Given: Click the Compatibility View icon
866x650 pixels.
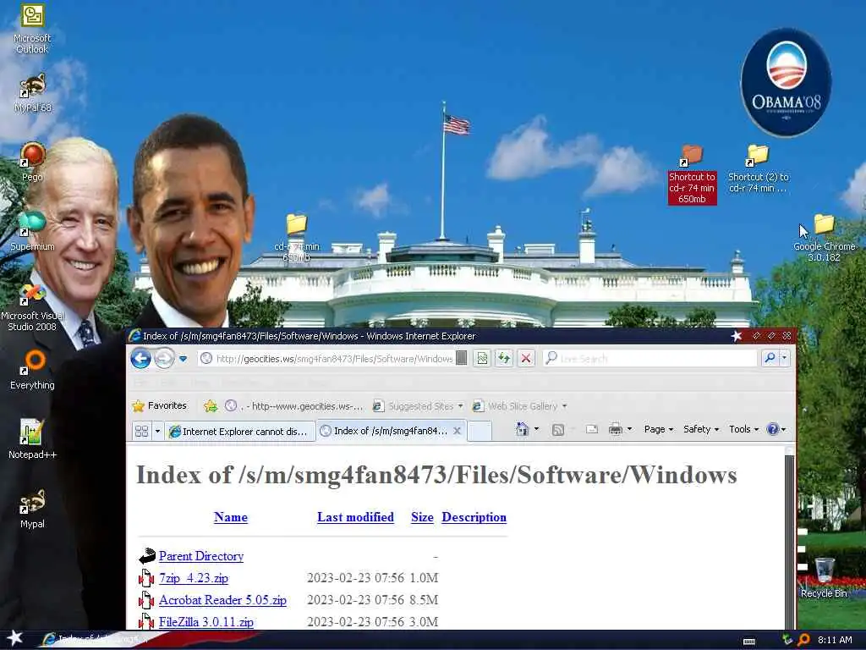Looking at the screenshot, I should click(482, 359).
